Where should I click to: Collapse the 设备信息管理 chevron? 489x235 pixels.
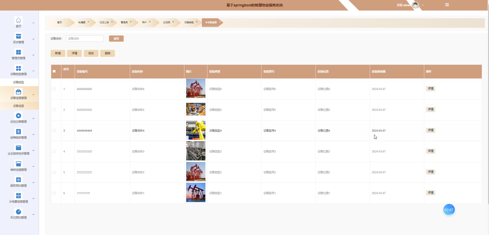click(33, 95)
